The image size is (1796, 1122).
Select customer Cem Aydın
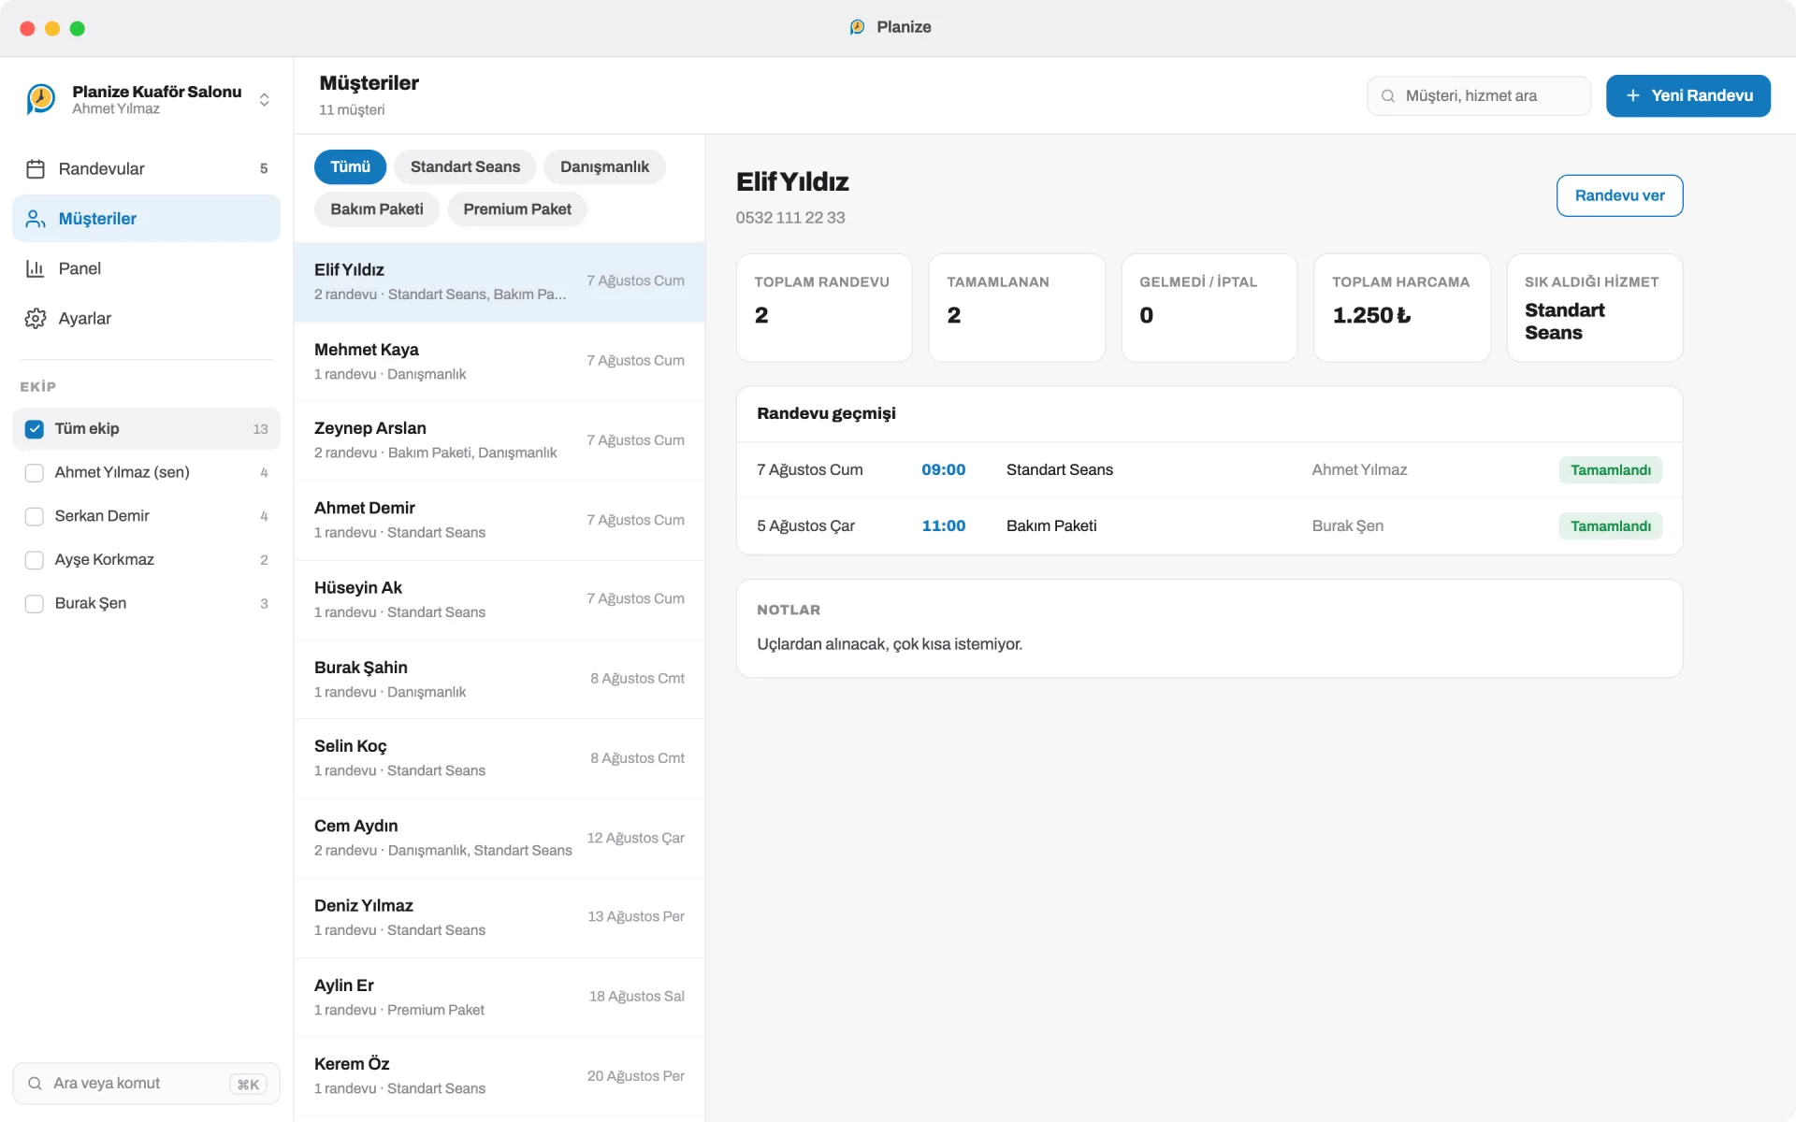(500, 839)
